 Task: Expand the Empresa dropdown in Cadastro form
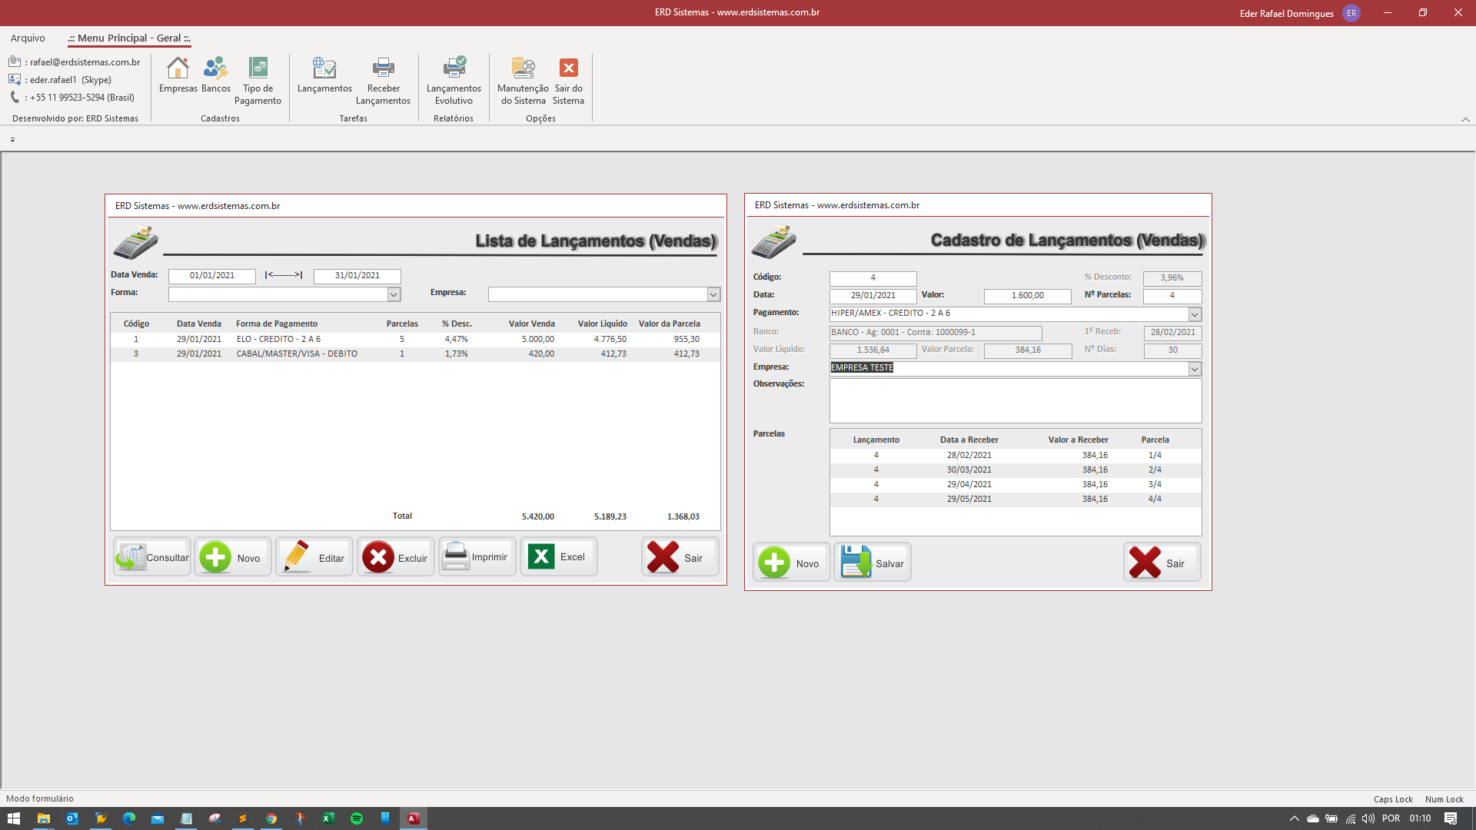point(1195,369)
